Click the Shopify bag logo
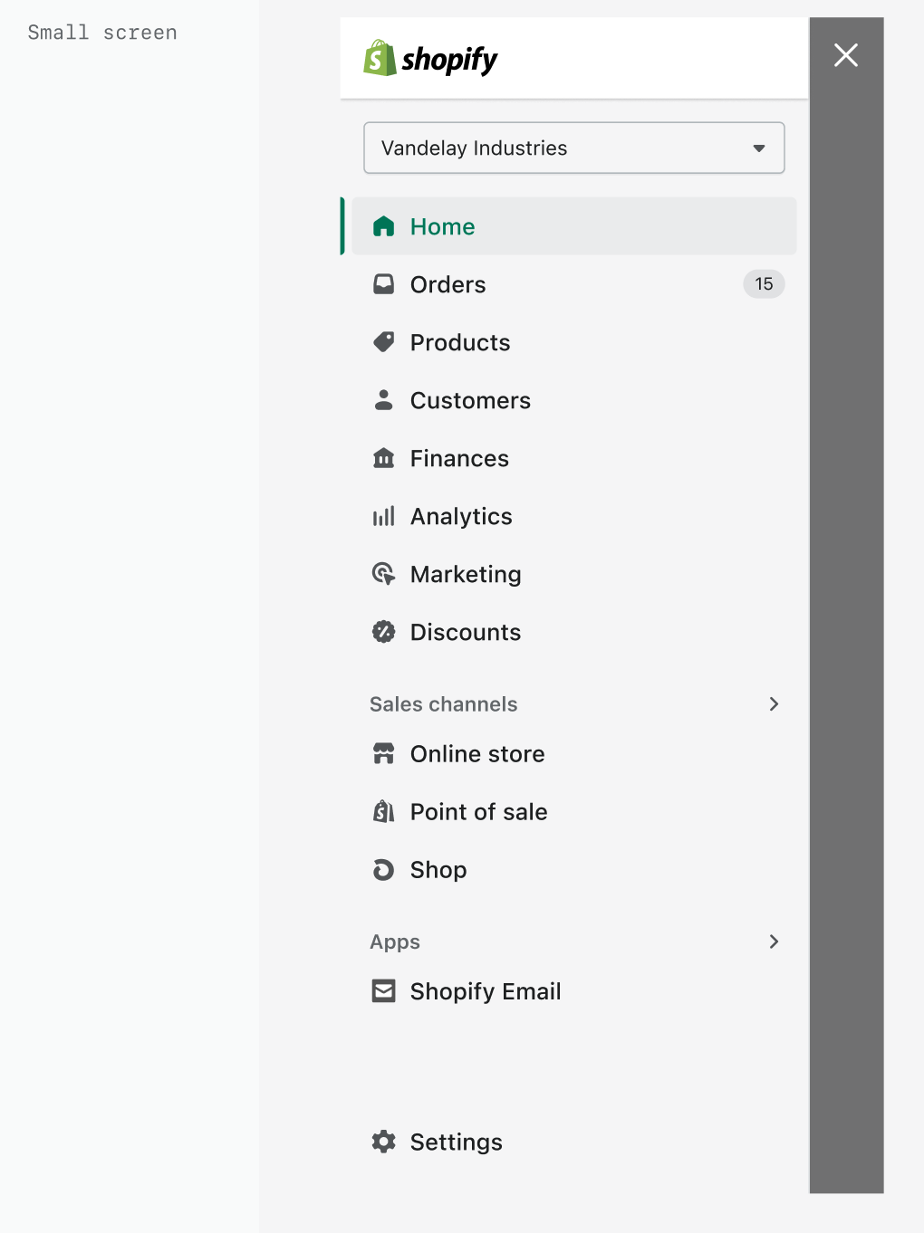 [x=380, y=58]
